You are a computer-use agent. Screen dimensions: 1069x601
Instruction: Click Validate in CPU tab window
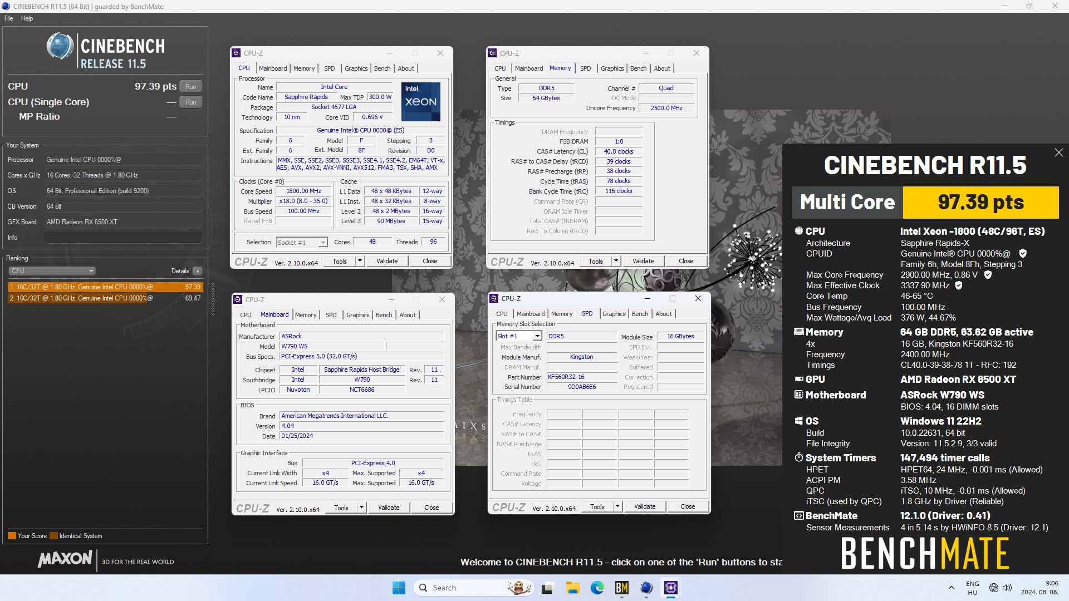point(387,261)
